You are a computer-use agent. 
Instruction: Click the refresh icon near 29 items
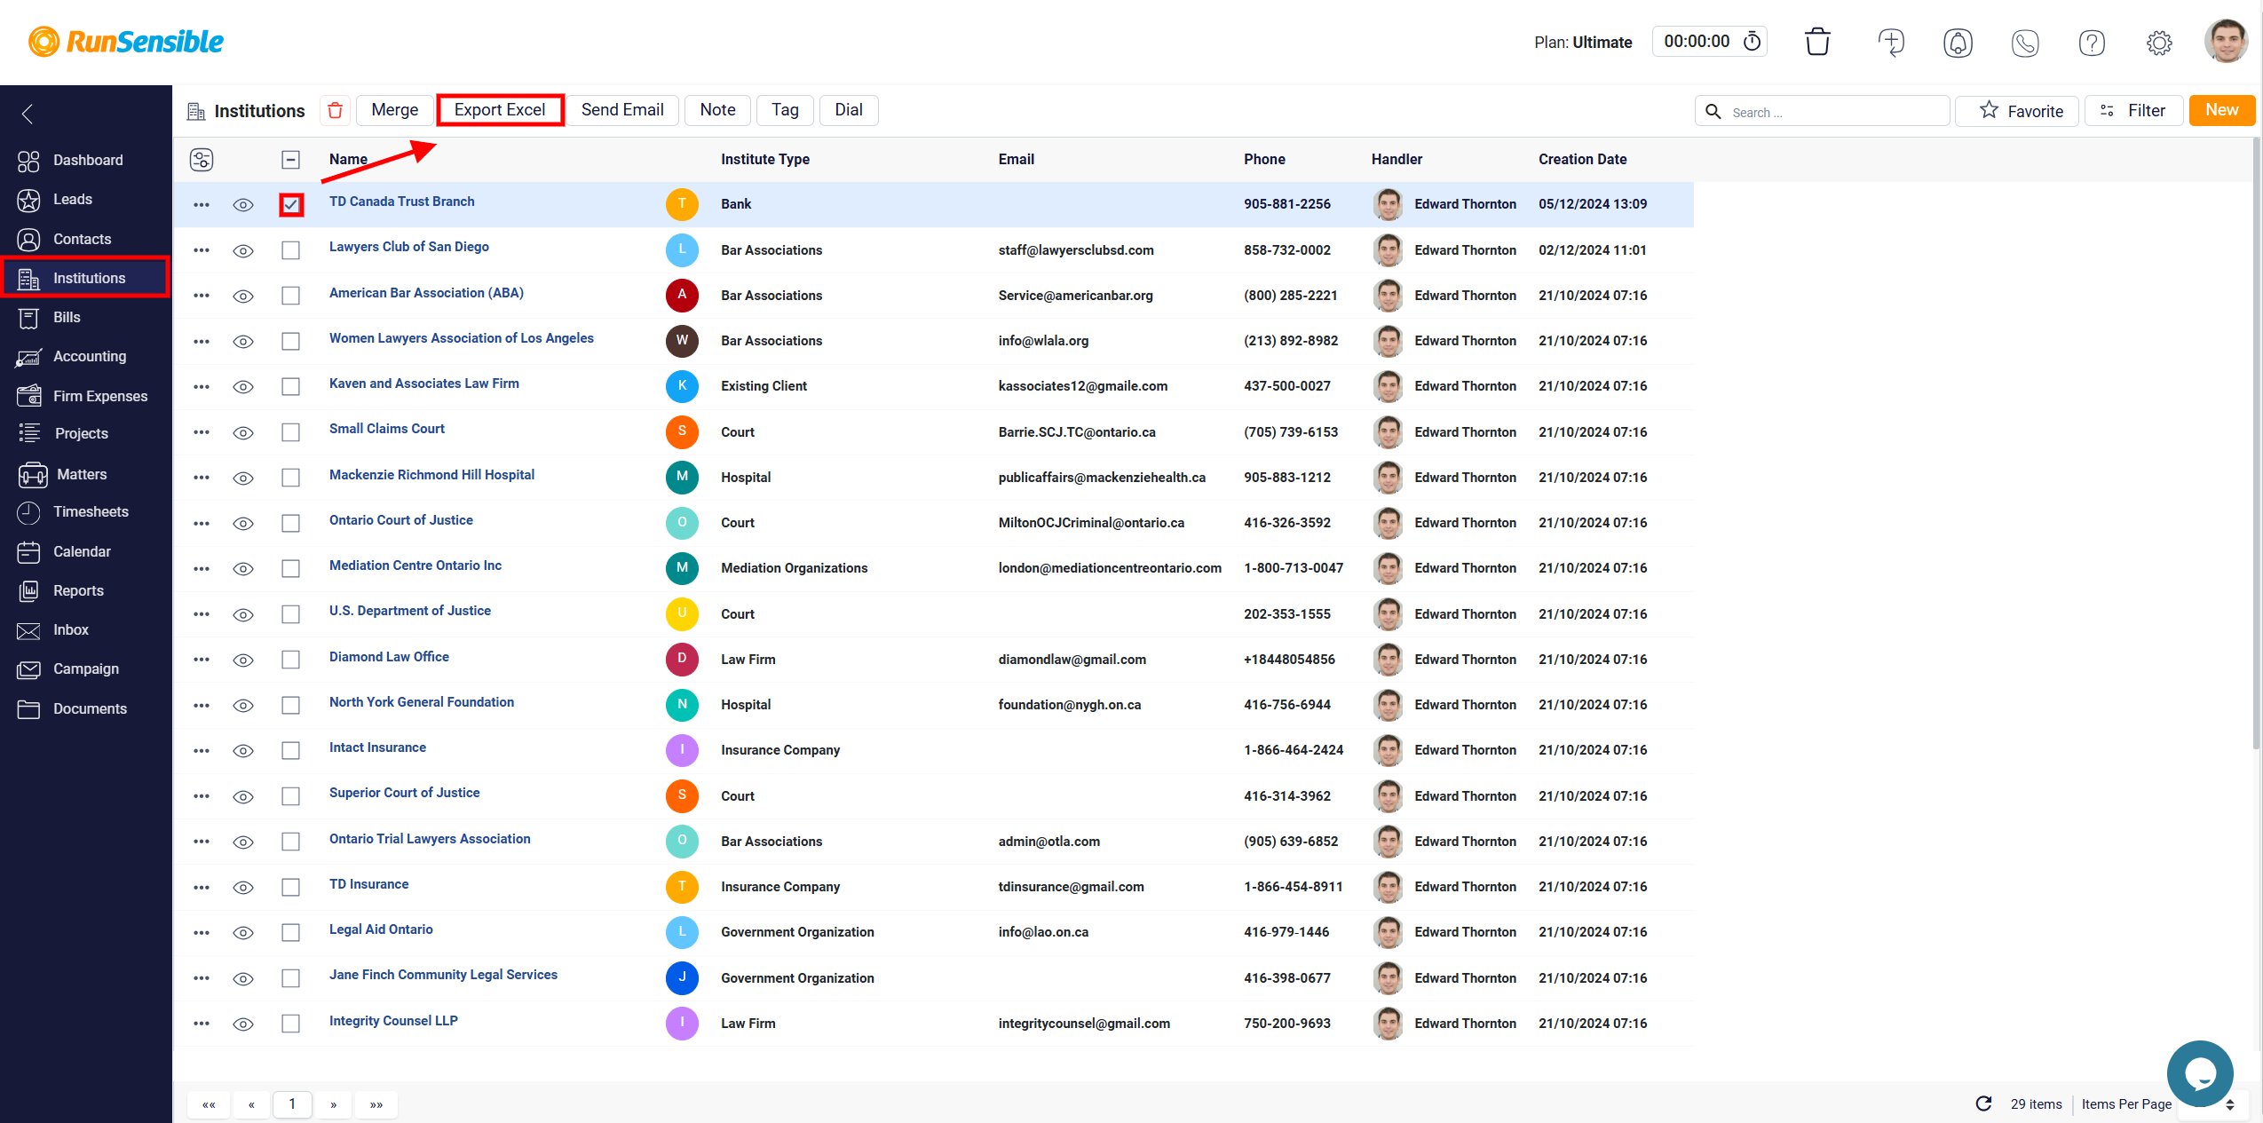click(x=1984, y=1103)
